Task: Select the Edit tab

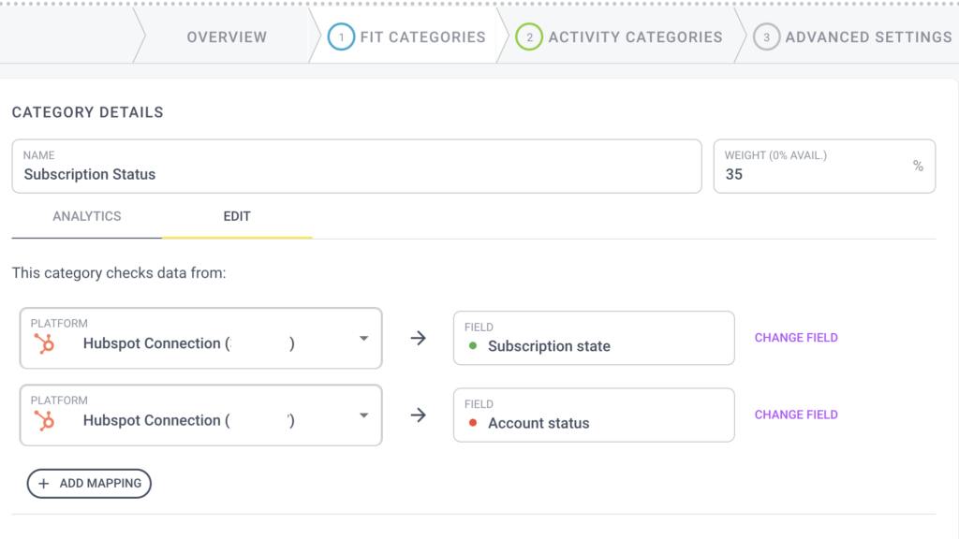Action: coord(237,216)
